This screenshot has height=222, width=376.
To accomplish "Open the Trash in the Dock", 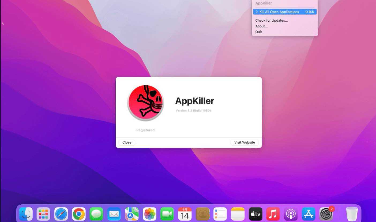I will click(352, 213).
